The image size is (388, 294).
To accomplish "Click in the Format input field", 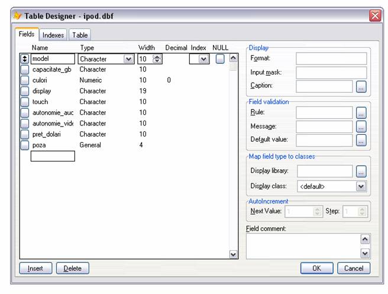I will (331, 59).
